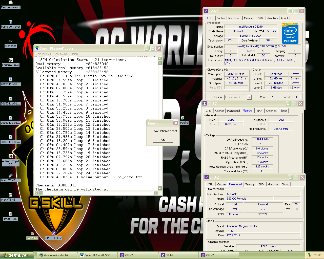Open Caches tab in top CPU-Z window
324x259 pixels.
[221, 18]
